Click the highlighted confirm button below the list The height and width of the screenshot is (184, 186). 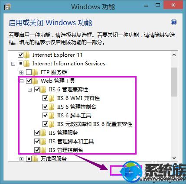[126, 171]
